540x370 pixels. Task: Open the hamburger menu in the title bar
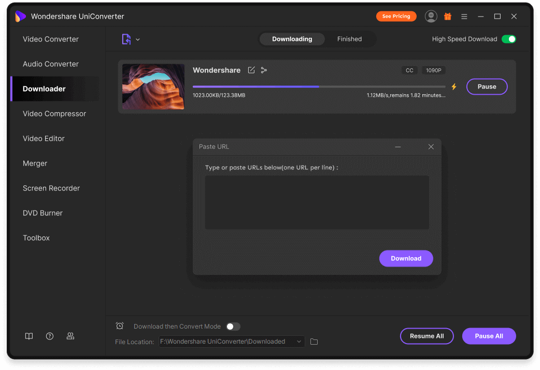pyautogui.click(x=464, y=16)
